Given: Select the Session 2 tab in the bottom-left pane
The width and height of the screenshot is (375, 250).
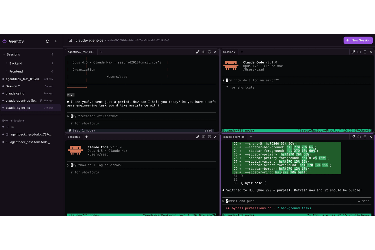Looking at the screenshot, I should tap(74, 137).
